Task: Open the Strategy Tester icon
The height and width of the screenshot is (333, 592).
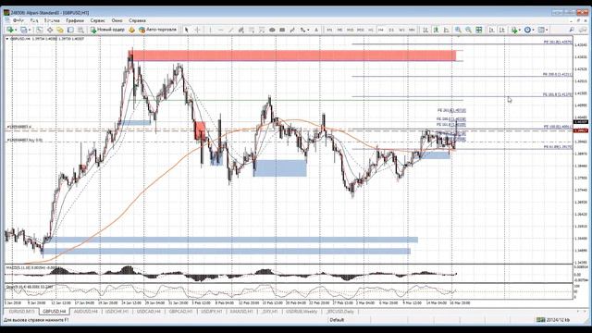Action: pyautogui.click(x=80, y=30)
